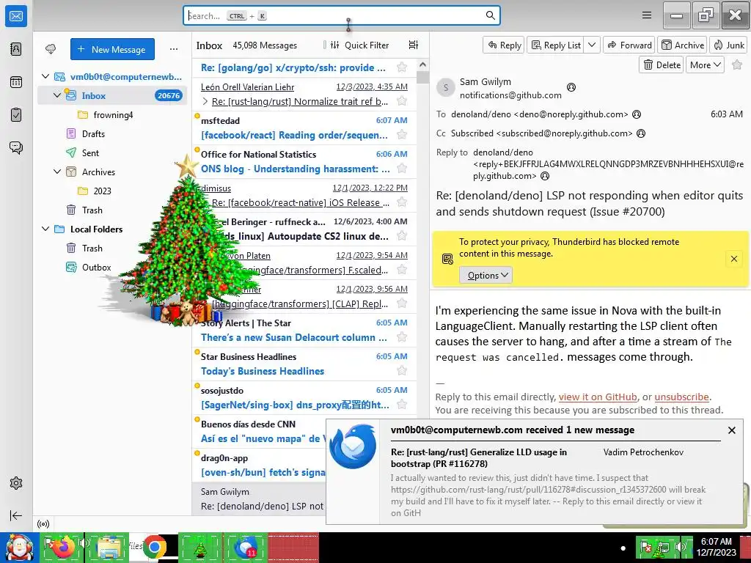The width and height of the screenshot is (751, 563).
Task: Collapse the Inbox folder subtree
Action: click(x=57, y=95)
